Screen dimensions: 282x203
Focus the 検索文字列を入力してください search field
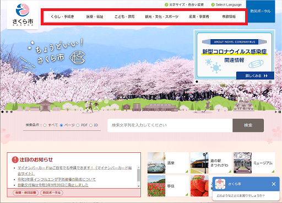170,125
